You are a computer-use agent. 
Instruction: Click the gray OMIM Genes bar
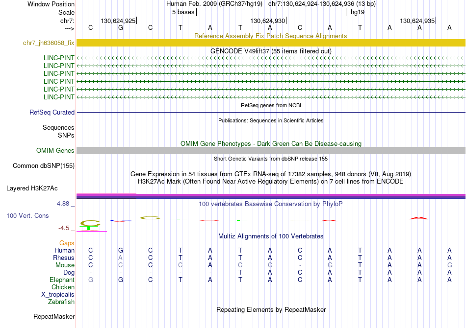click(x=271, y=150)
